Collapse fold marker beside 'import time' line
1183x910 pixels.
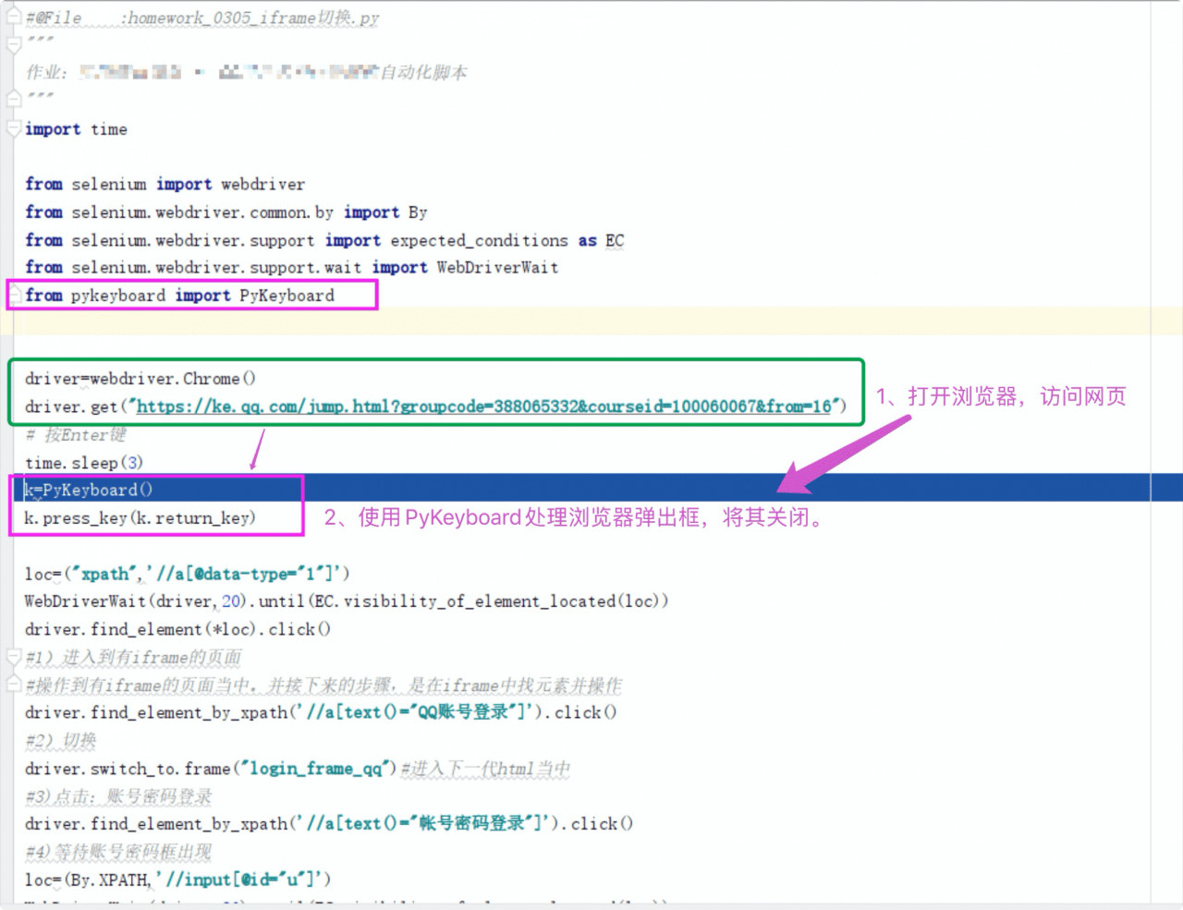pyautogui.click(x=13, y=129)
